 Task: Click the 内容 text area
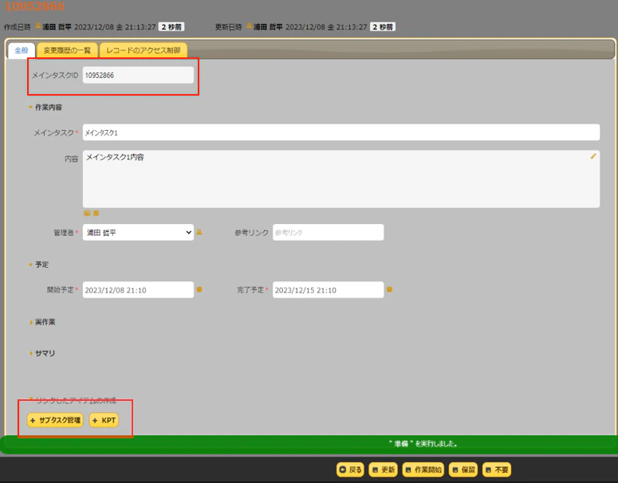pos(341,179)
